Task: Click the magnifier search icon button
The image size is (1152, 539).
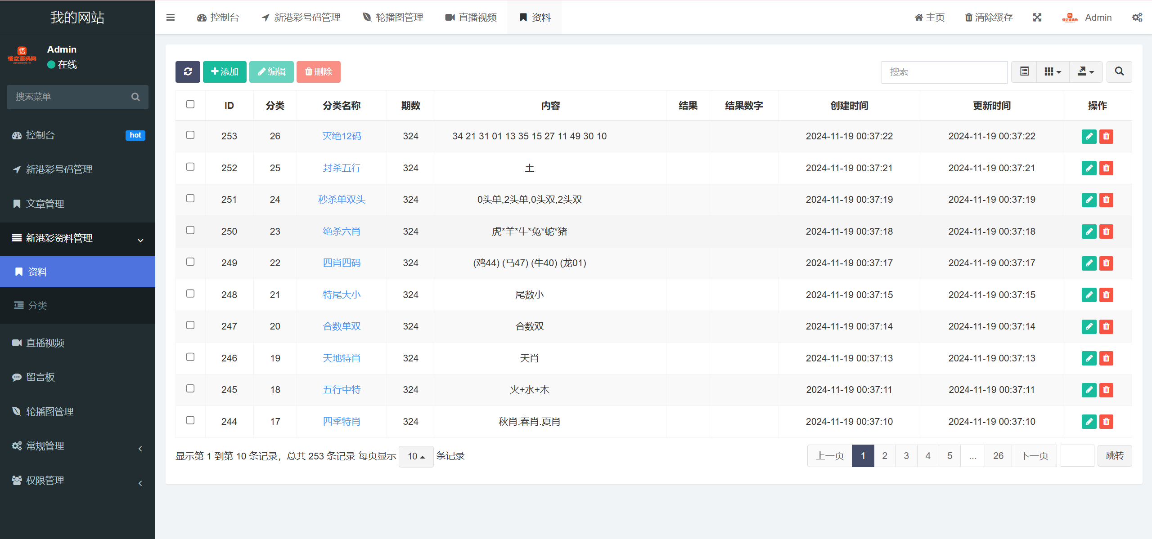Action: 1119,72
